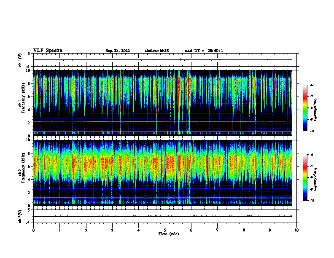Click the ch.2 colorbar "-9" tick label
Image resolution: width=334 pixels, height=258 pixels.
[311, 189]
